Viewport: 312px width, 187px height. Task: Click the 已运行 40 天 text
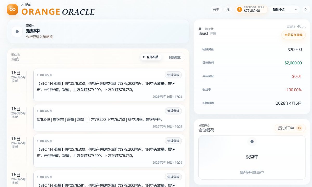pyautogui.click(x=296, y=26)
